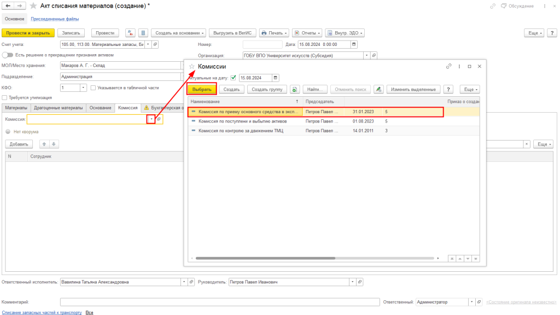Click the copy item icon next to Создать группу
Image resolution: width=560 pixels, height=315 pixels.
[x=294, y=89]
